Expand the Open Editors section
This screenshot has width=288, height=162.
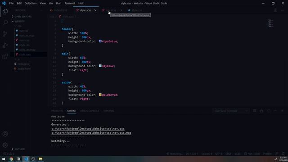pyautogui.click(x=23, y=17)
